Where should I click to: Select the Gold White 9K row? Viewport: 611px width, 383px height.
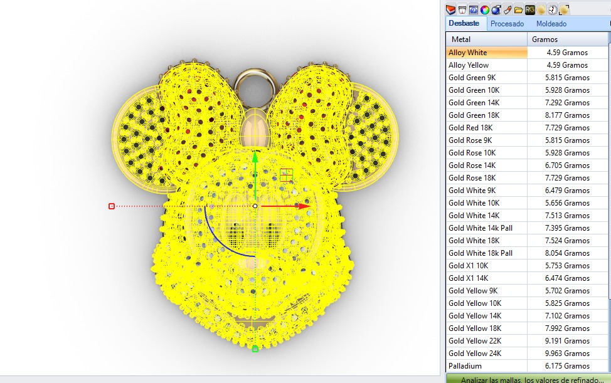527,191
